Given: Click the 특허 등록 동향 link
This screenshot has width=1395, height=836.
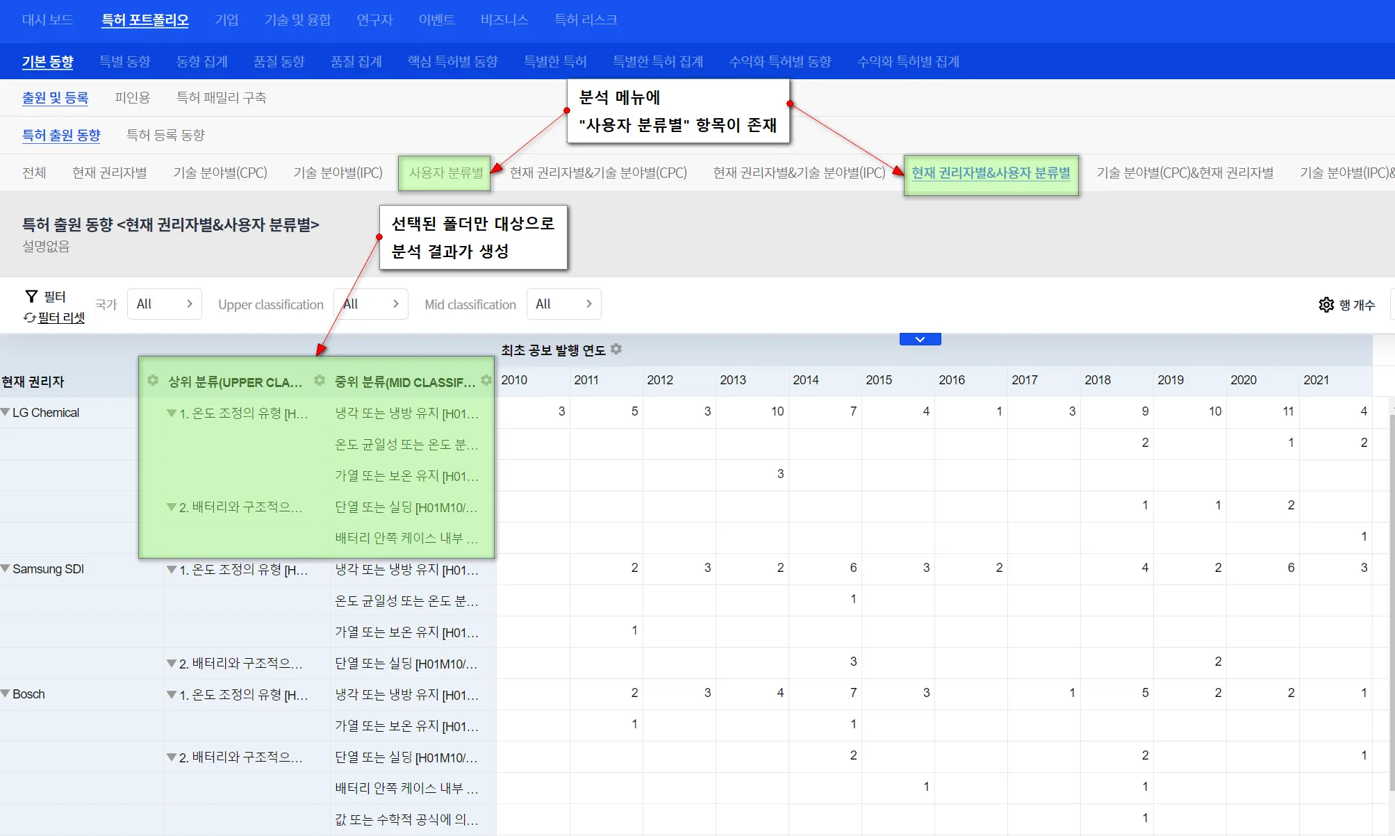Looking at the screenshot, I should point(165,136).
